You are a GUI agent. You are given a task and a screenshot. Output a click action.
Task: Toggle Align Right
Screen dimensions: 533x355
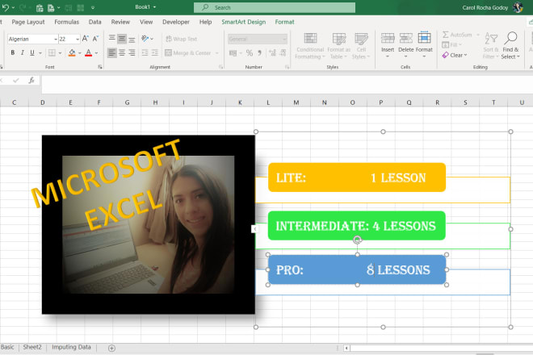coord(132,52)
